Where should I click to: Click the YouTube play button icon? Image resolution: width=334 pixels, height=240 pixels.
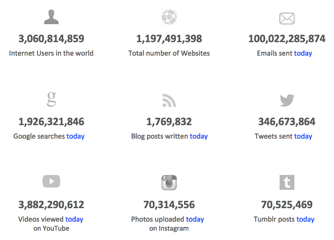point(51,181)
